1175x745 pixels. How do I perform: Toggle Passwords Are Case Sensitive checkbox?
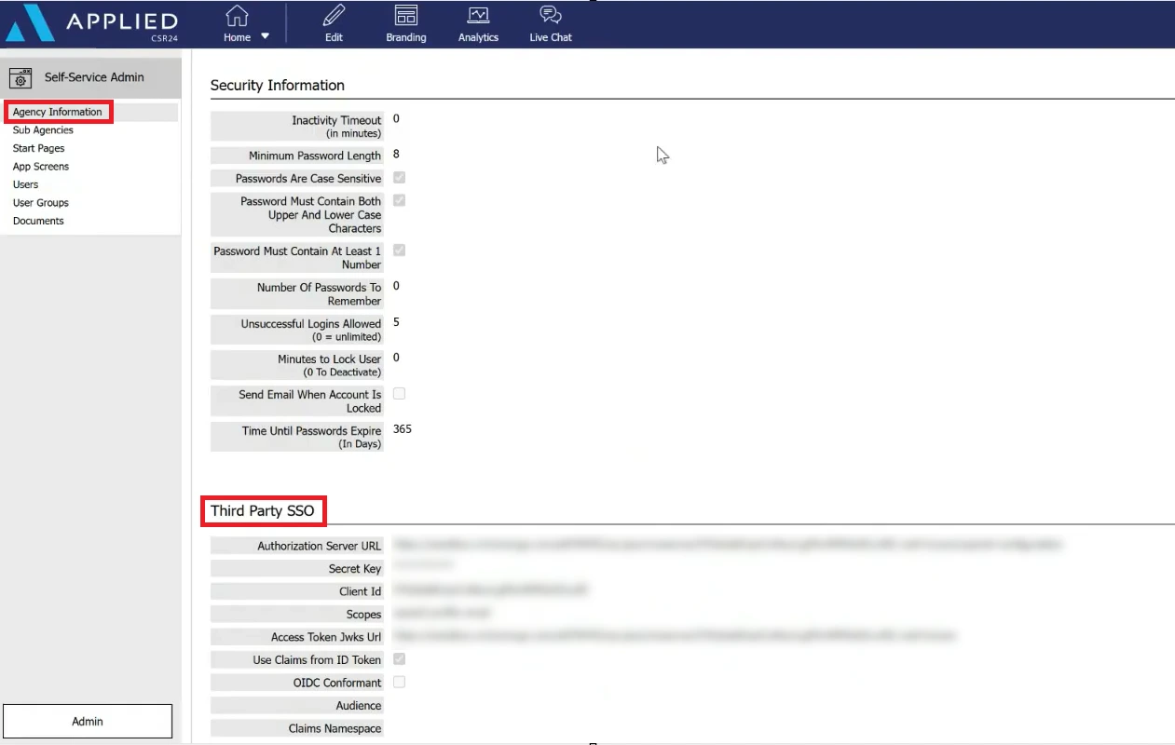tap(399, 177)
